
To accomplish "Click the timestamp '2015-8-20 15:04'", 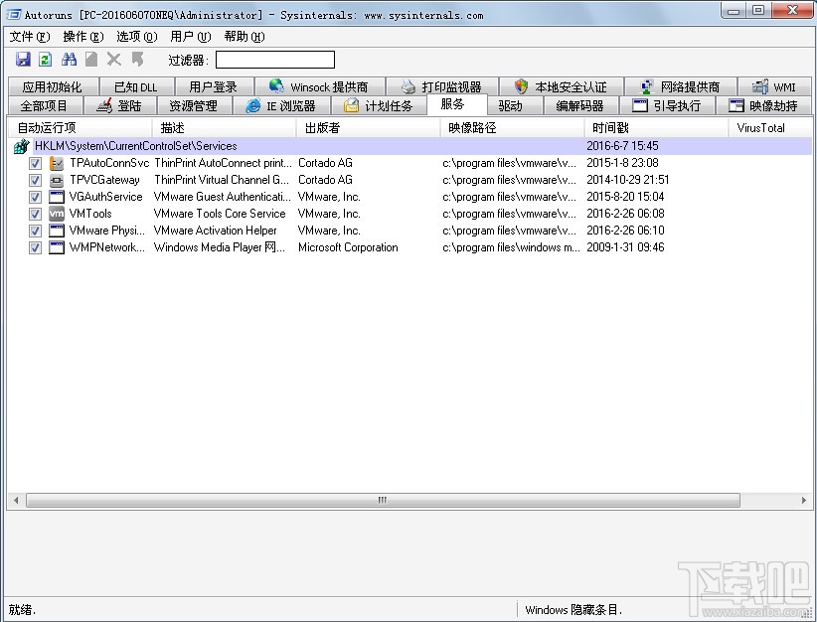I will (x=625, y=197).
